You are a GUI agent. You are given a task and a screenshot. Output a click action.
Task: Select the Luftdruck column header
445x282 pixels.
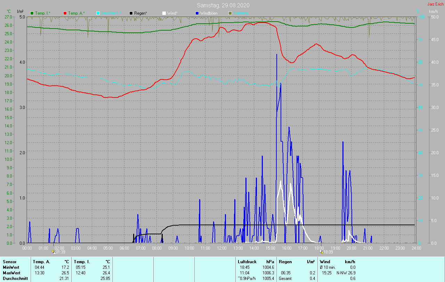(247, 261)
